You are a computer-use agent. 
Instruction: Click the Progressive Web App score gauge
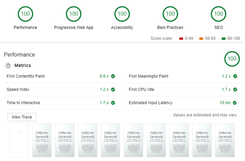74,14
